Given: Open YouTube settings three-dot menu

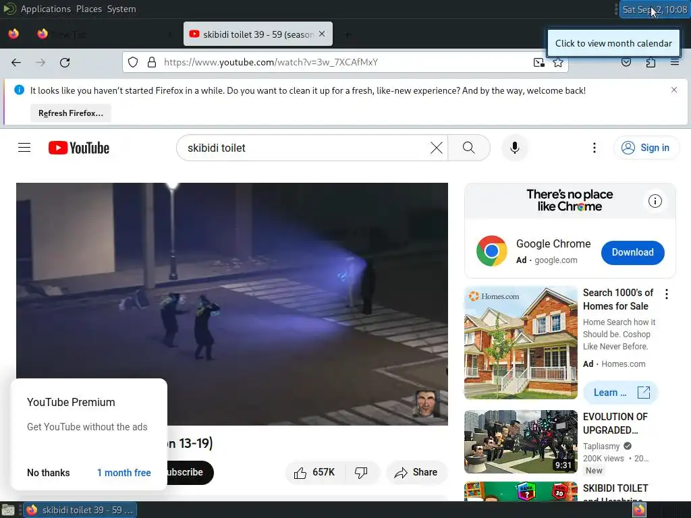Looking at the screenshot, I should pos(594,148).
